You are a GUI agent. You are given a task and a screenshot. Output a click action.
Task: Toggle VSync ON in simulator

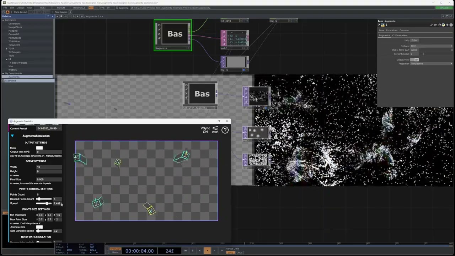[205, 130]
